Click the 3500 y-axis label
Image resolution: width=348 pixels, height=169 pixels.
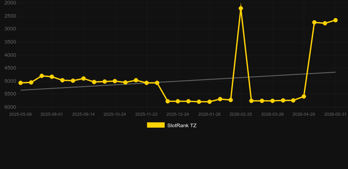(10, 42)
